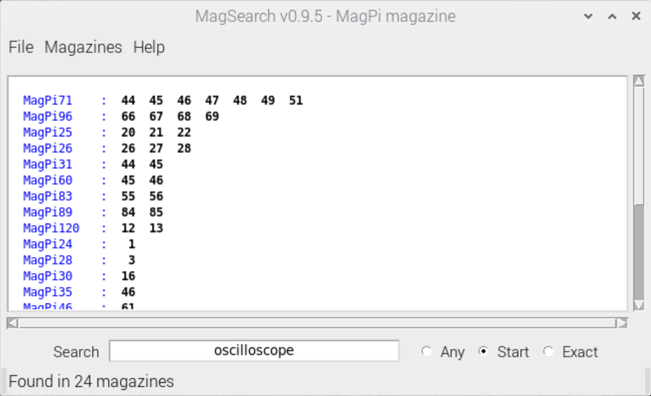Close the MagSearch window
The width and height of the screenshot is (651, 396).
coord(636,16)
